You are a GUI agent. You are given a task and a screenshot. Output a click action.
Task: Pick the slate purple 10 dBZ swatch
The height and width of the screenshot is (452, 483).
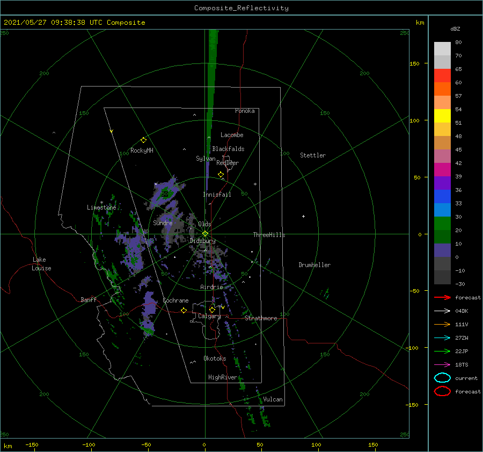[442, 250]
